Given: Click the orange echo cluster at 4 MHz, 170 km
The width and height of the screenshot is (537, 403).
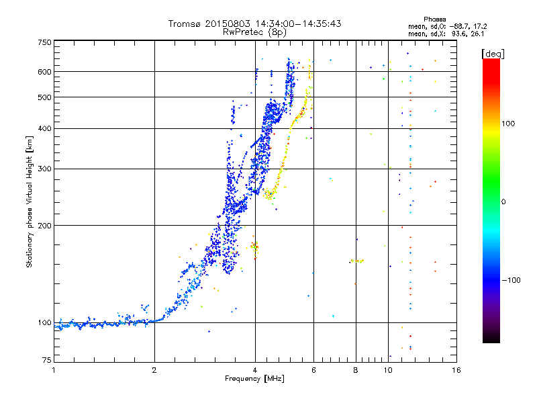Looking at the screenshot, I should pyautogui.click(x=255, y=247).
